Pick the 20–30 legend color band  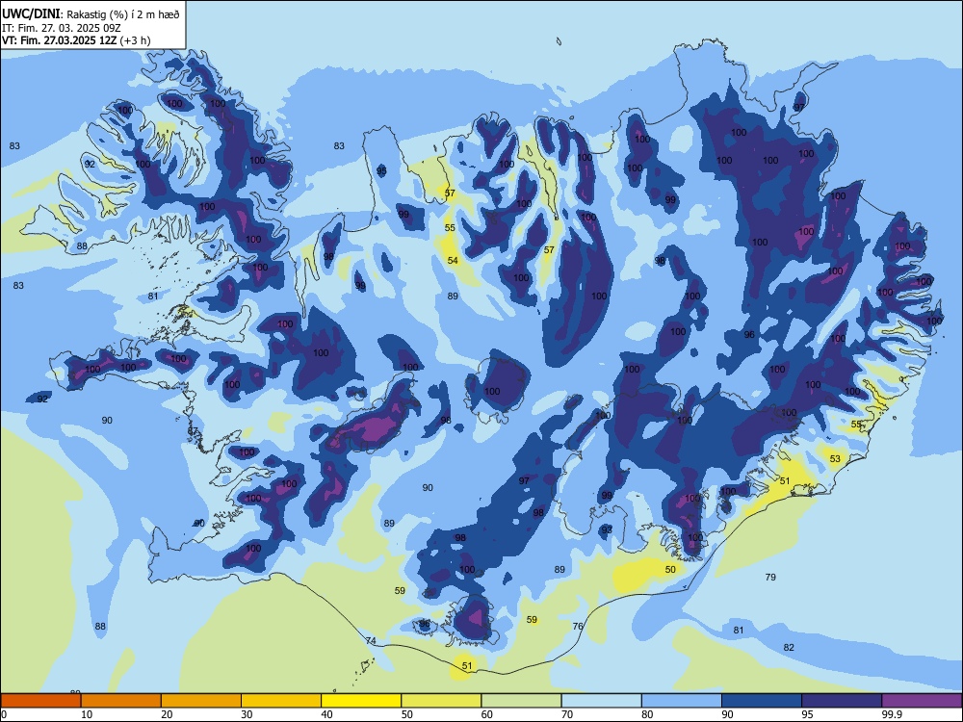tap(201, 701)
